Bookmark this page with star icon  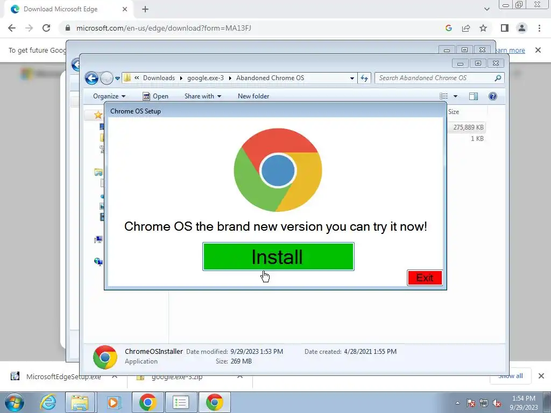point(483,28)
